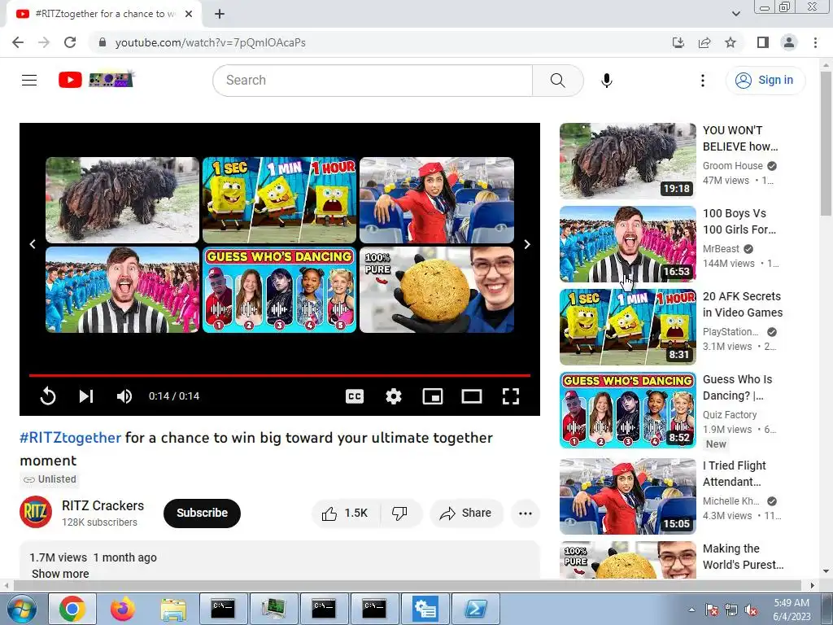This screenshot has width=833, height=625.
Task: Like the video with thumbs up
Action: click(x=345, y=514)
